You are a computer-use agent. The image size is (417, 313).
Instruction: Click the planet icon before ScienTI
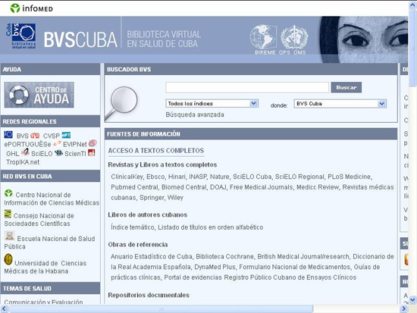tap(58, 153)
